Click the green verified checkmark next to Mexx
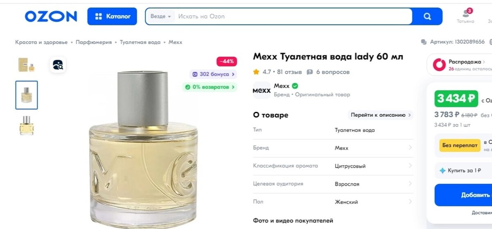 (295, 86)
